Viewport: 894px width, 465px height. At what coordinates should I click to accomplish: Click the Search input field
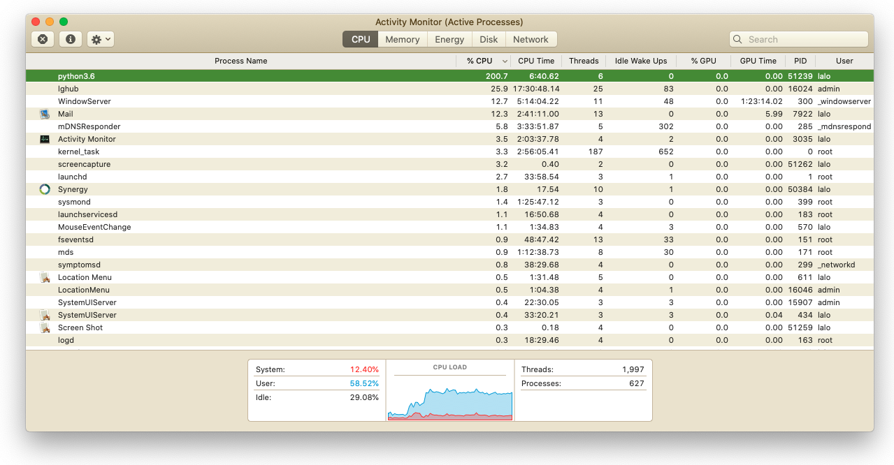click(804, 40)
